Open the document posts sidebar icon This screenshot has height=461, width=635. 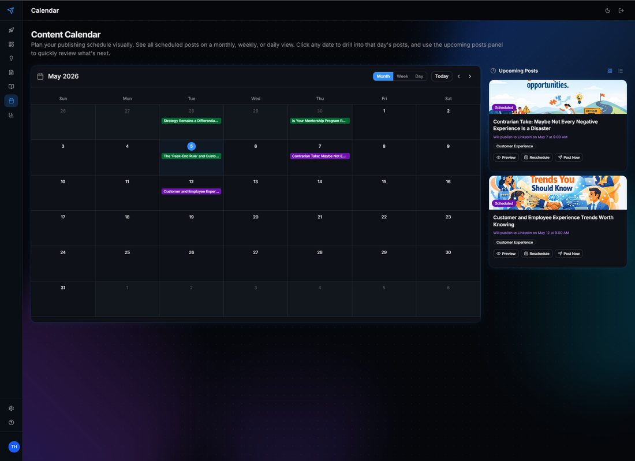pos(12,73)
